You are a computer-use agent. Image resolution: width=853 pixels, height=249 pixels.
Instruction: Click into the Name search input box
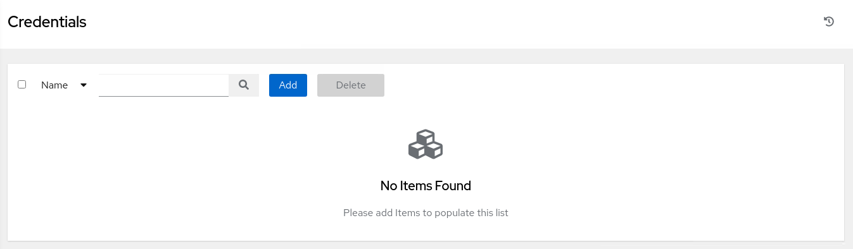[x=163, y=85]
